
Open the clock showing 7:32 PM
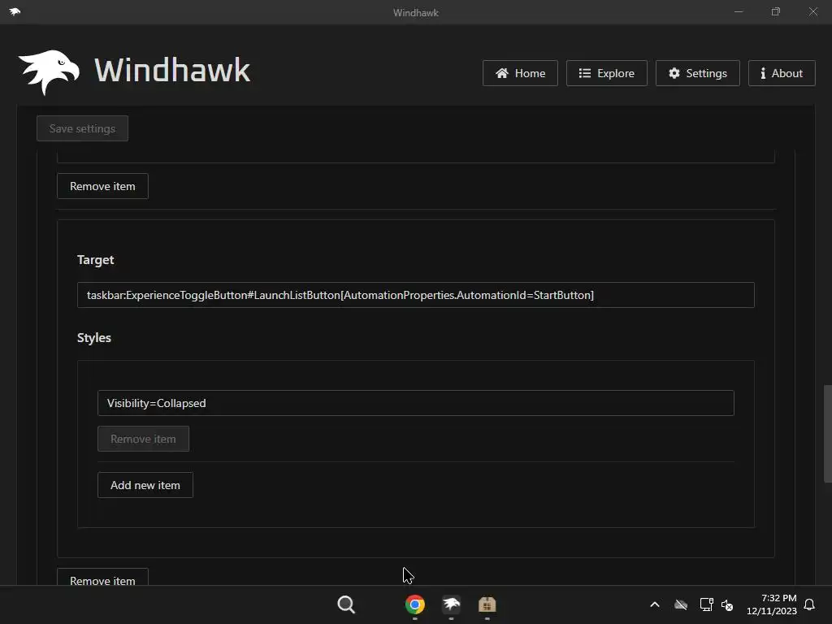[772, 604]
